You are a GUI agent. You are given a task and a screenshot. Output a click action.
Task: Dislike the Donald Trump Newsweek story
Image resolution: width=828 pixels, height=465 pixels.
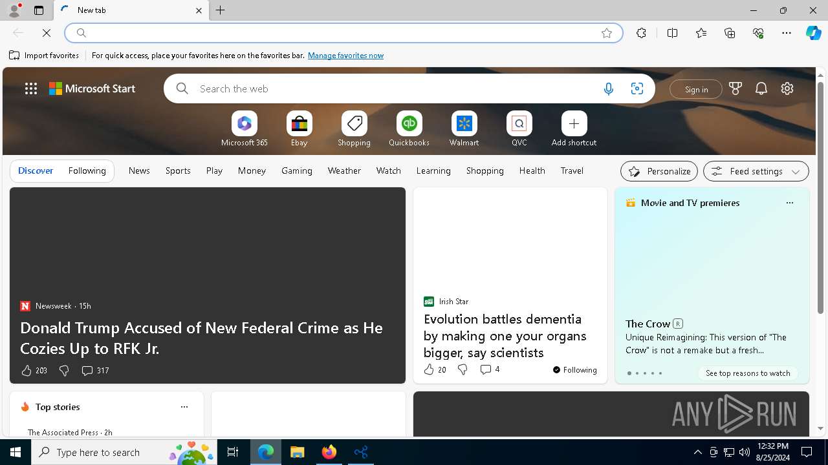(64, 371)
